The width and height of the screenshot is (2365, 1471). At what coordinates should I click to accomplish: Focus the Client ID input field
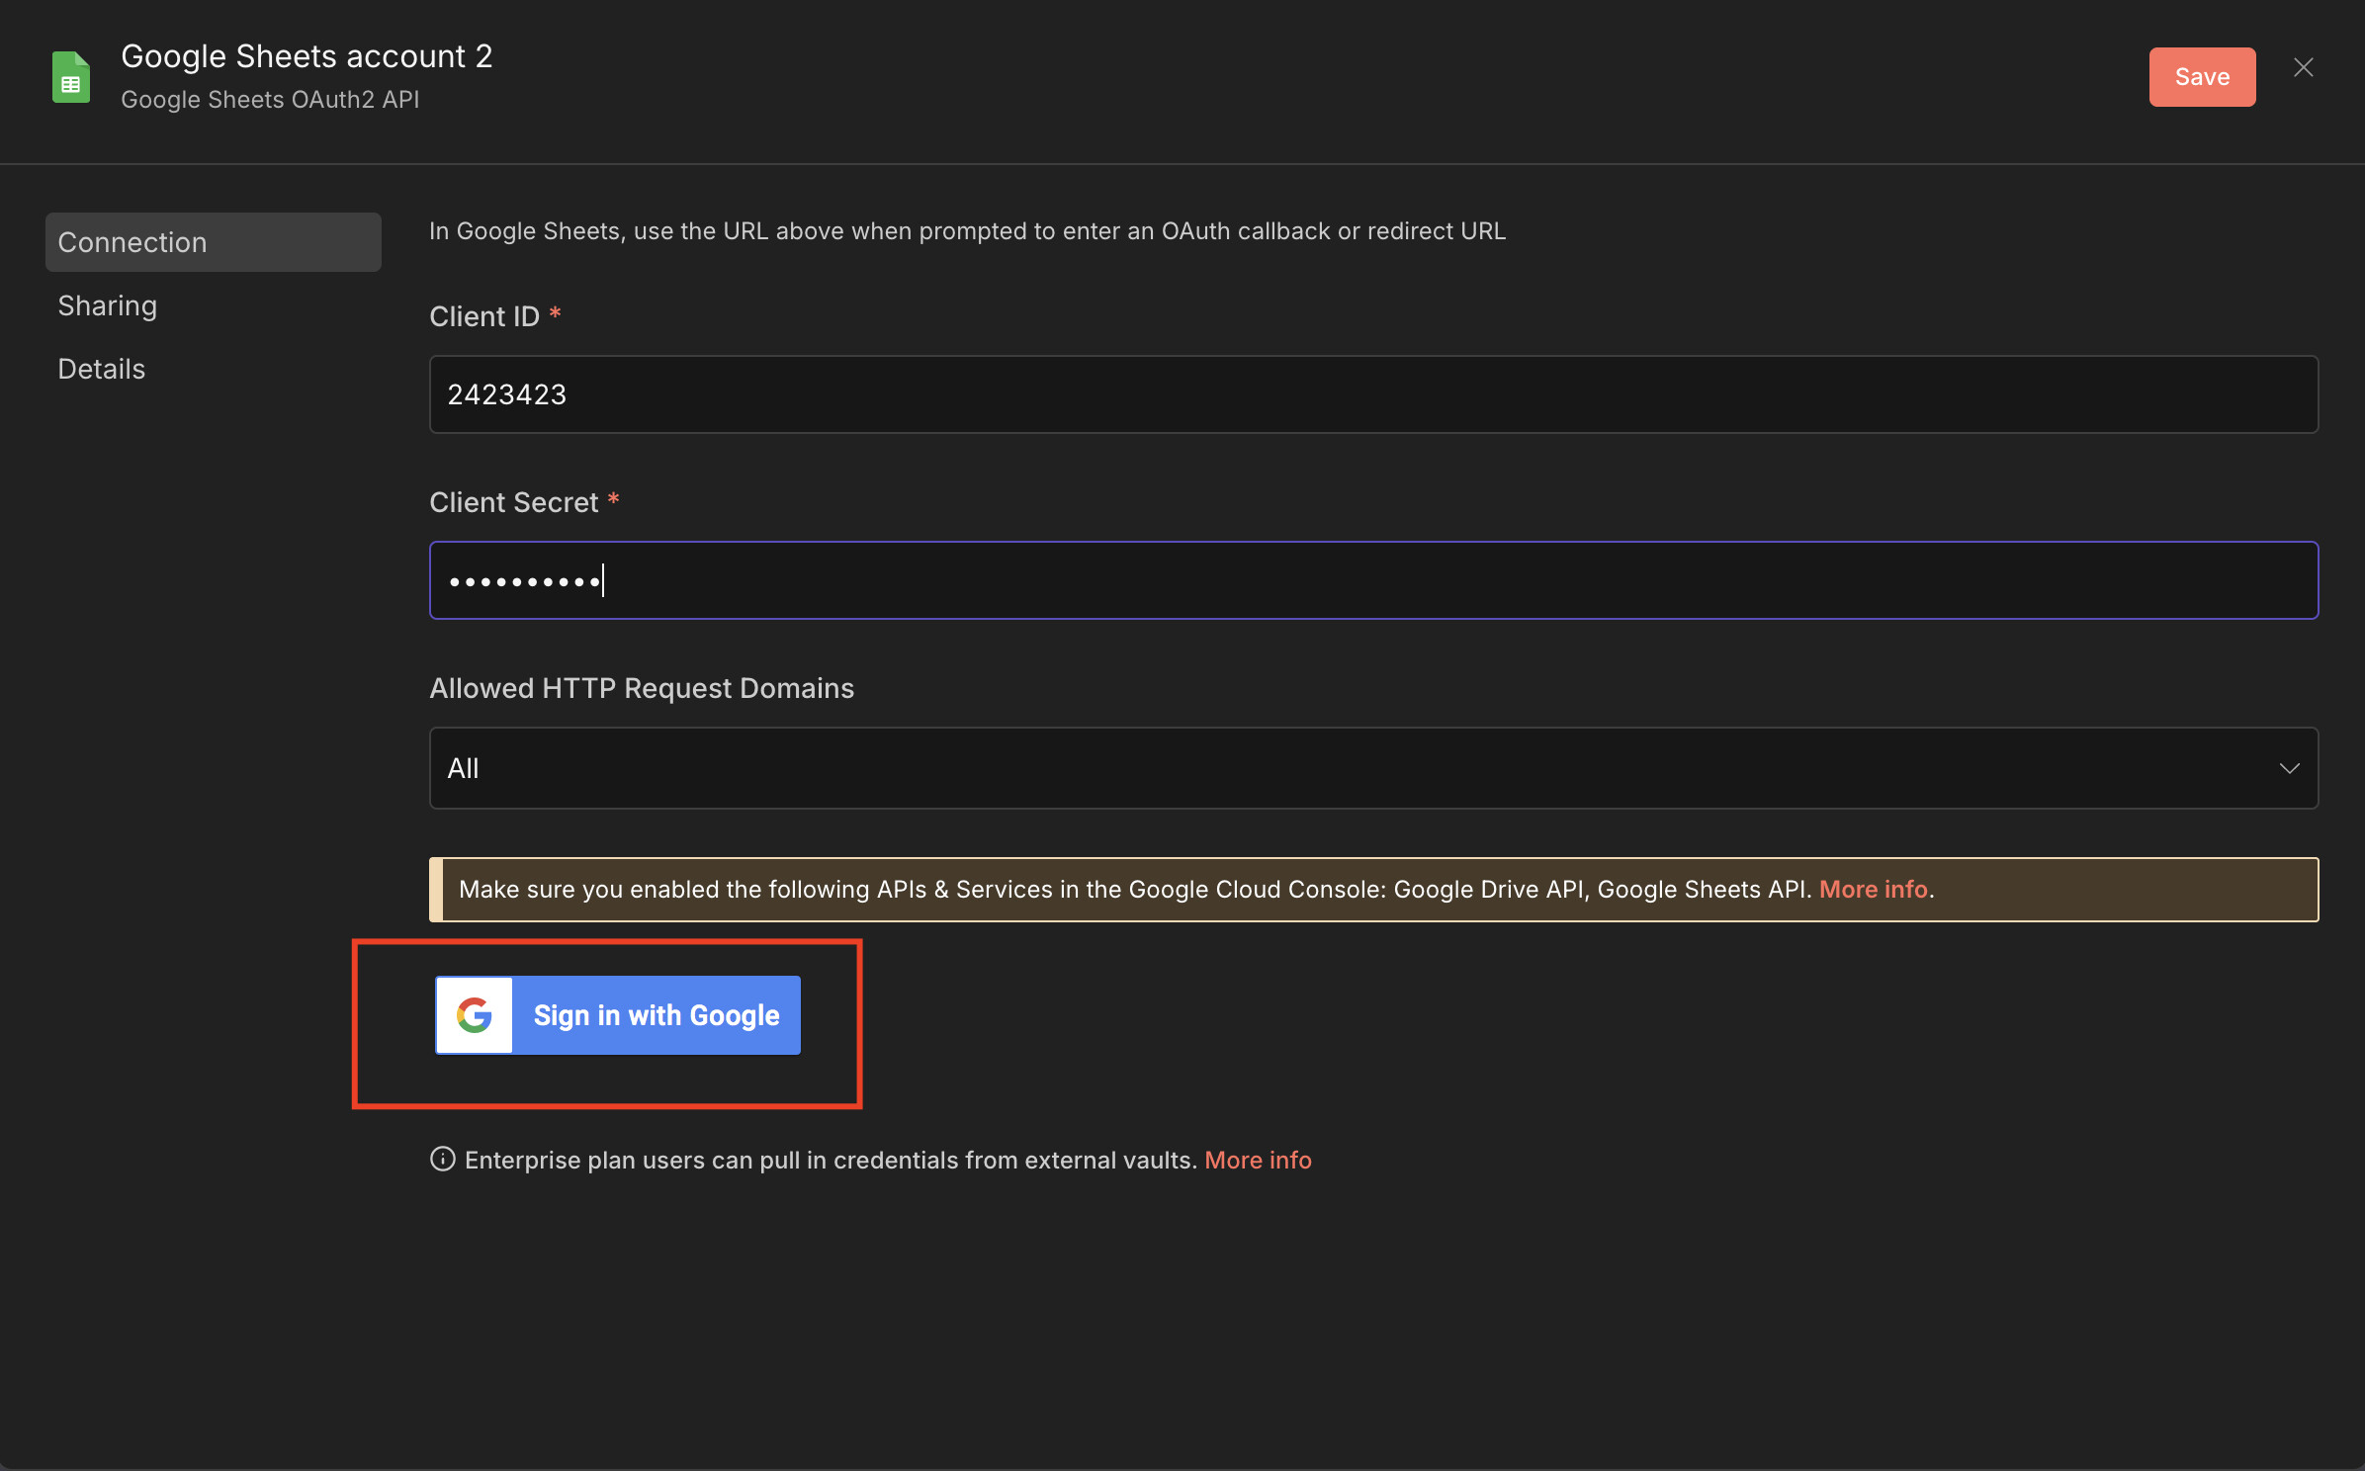(x=1372, y=394)
